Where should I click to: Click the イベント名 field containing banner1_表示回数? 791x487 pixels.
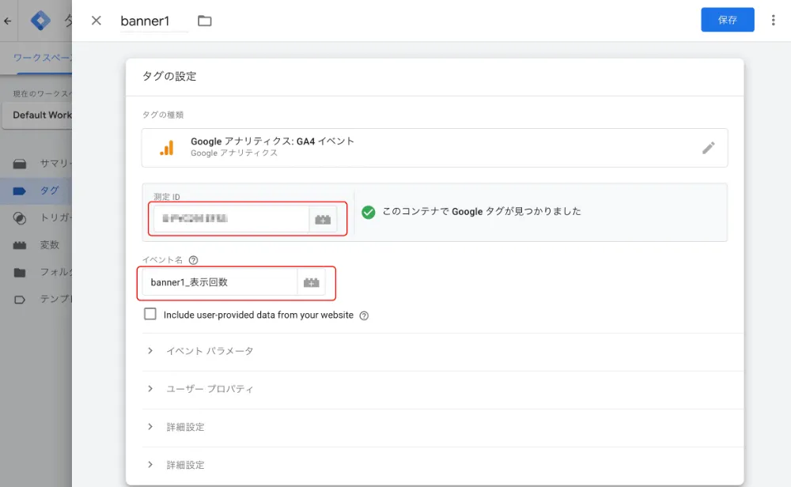[x=219, y=282]
